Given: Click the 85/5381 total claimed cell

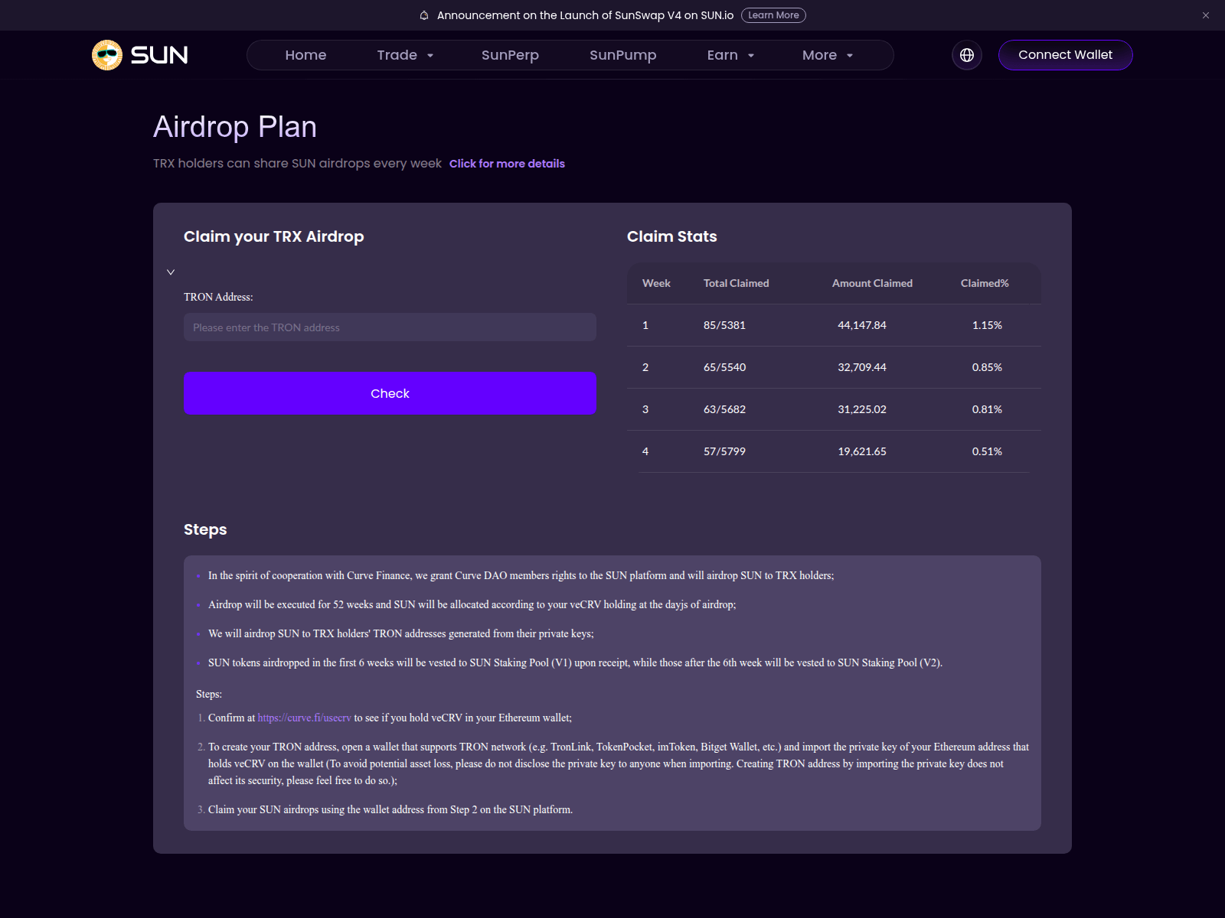Looking at the screenshot, I should click(724, 325).
